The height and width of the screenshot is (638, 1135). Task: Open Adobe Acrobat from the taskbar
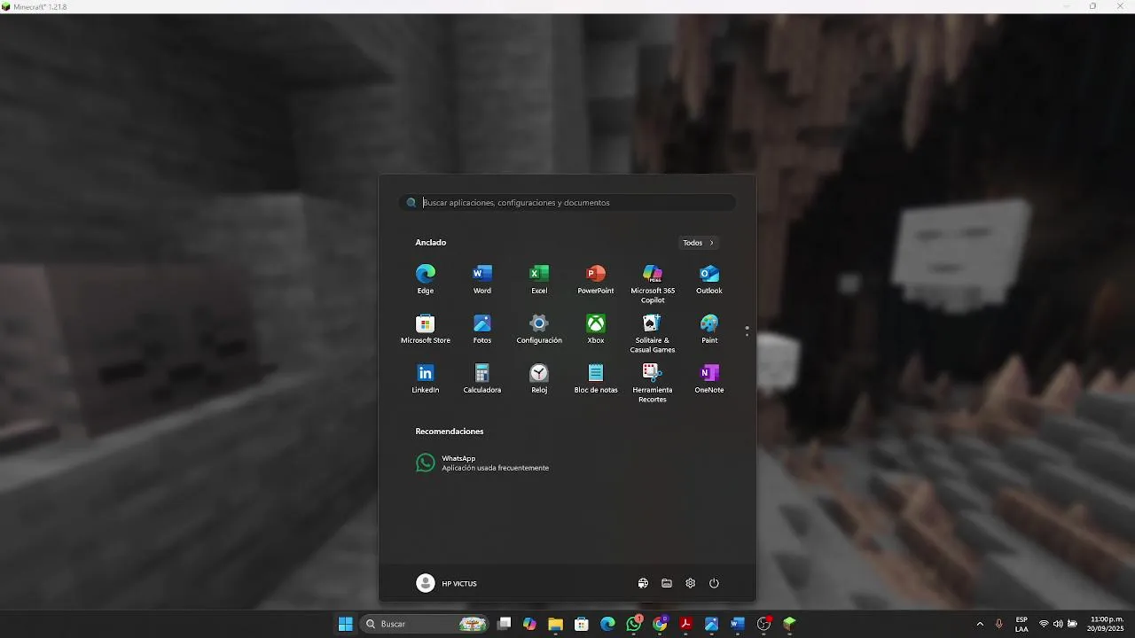click(685, 624)
